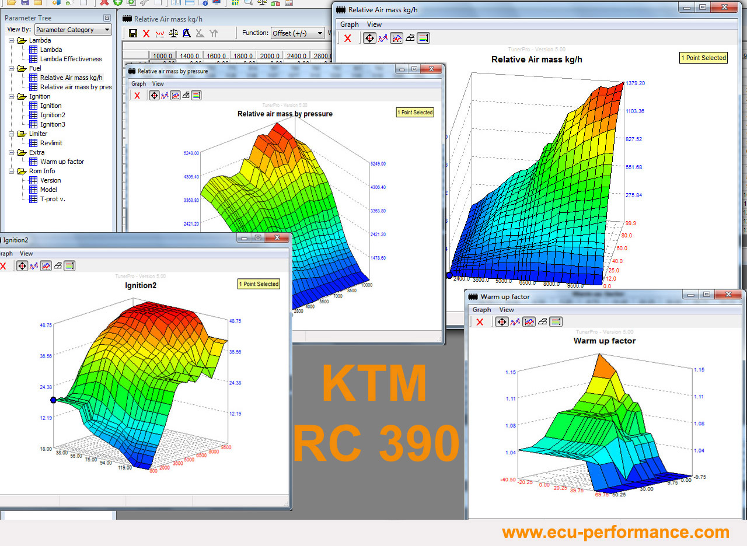Collapse the Fuel folder in tree
This screenshot has width=747, height=546.
pos(12,68)
